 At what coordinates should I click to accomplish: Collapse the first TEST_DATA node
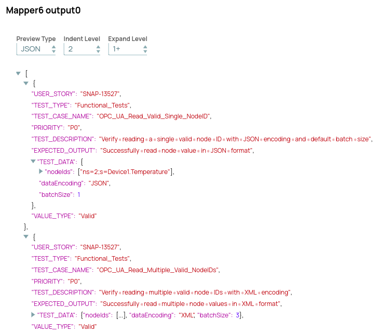click(34, 162)
